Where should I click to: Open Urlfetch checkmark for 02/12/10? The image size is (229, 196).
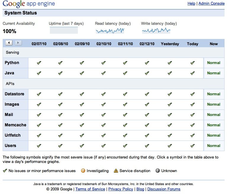tap(147, 135)
